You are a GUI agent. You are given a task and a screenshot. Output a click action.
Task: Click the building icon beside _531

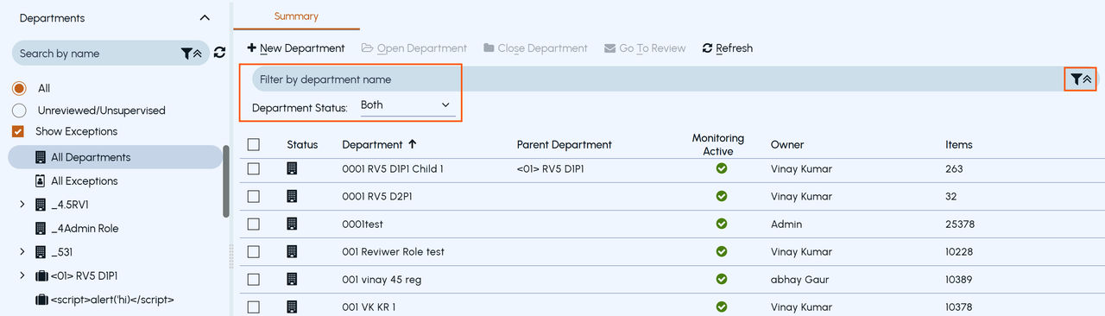click(x=41, y=252)
